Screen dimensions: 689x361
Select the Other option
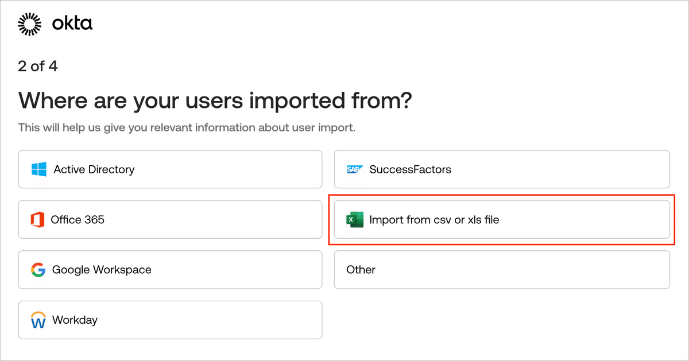coord(502,270)
